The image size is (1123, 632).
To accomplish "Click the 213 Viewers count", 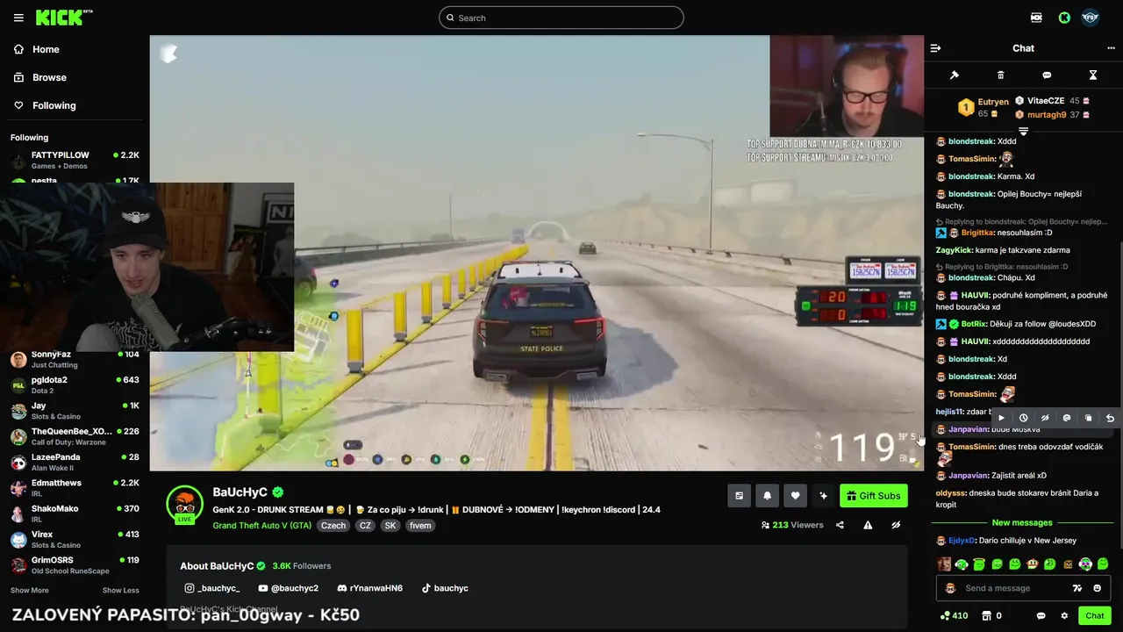I will 792,525.
